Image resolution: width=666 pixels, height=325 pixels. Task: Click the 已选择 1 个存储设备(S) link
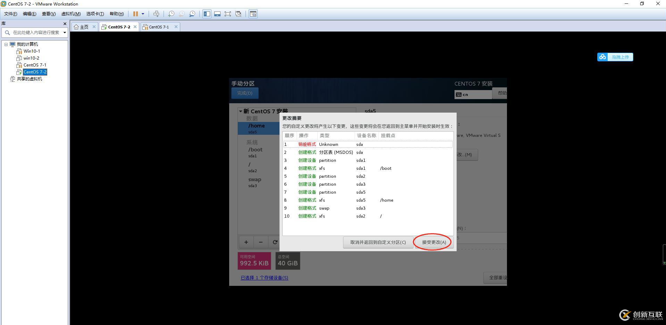pos(265,278)
